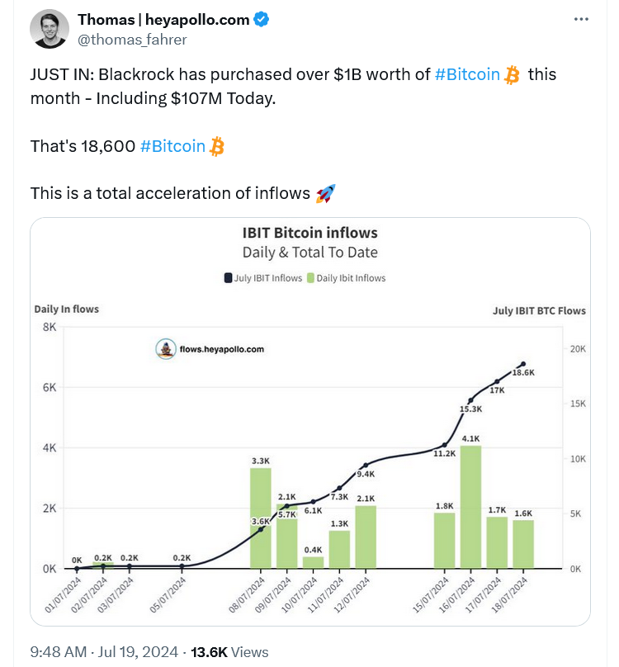Click the Thomas | heyapollo.com display name
Screen dimensions: 619x667
(x=163, y=20)
